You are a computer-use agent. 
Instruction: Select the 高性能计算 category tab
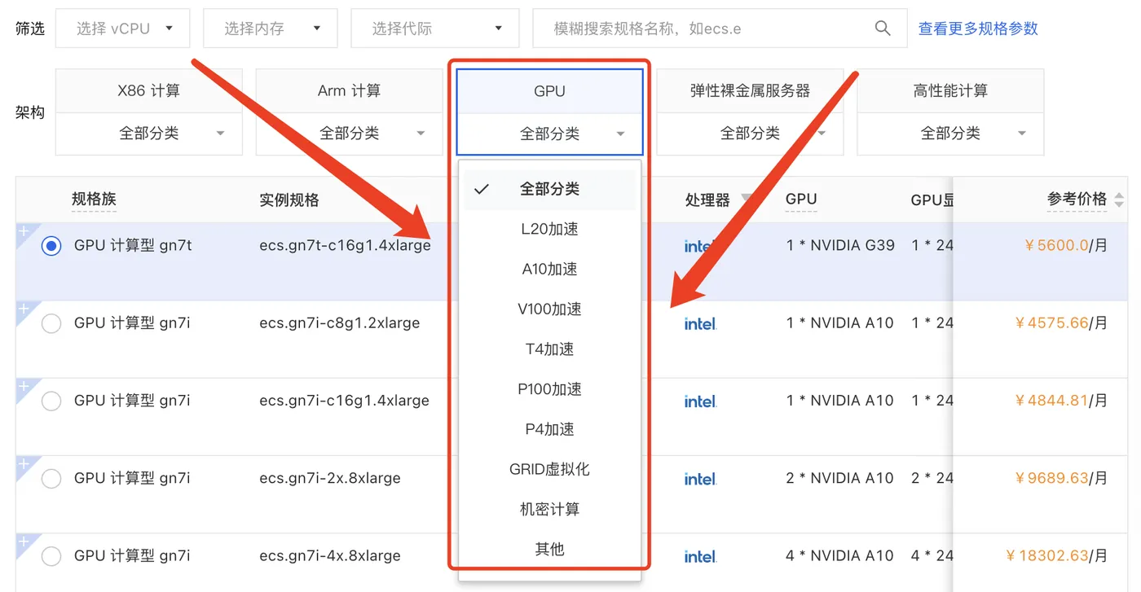pos(949,90)
